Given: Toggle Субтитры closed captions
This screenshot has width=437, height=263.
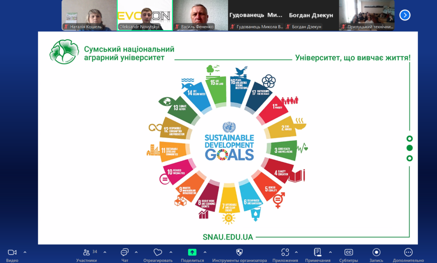Looking at the screenshot, I should pos(349,252).
